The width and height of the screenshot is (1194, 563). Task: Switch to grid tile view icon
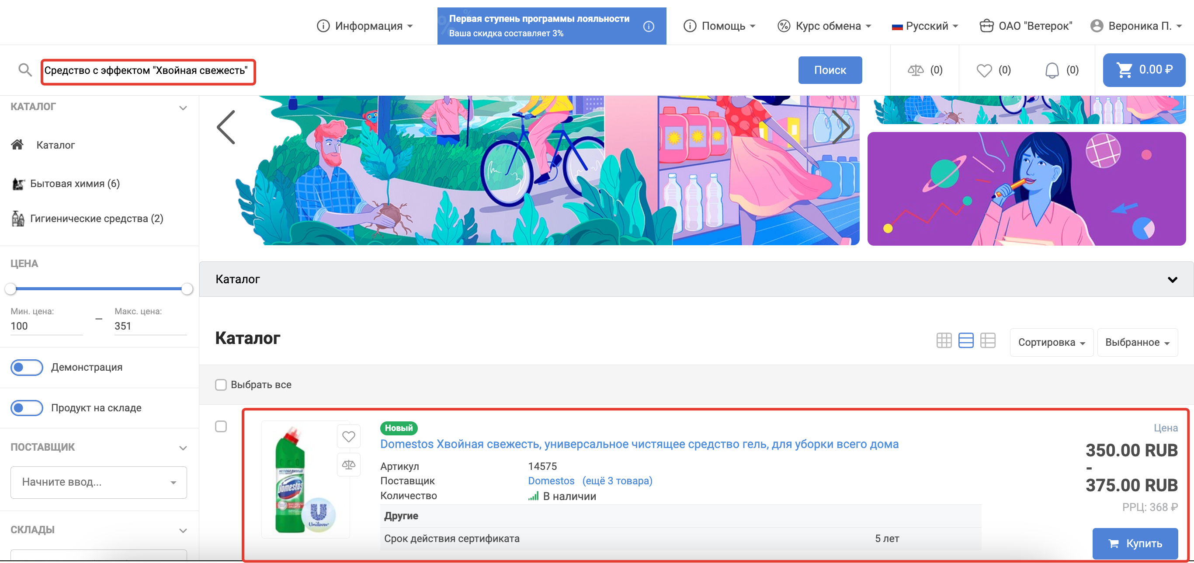[944, 341]
